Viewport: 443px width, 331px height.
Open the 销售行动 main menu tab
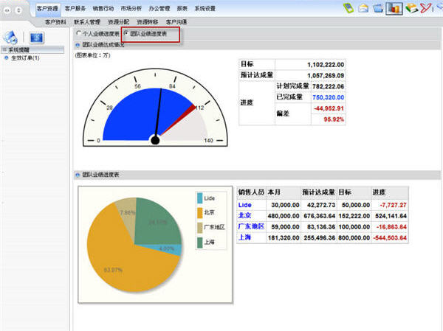[x=103, y=8]
